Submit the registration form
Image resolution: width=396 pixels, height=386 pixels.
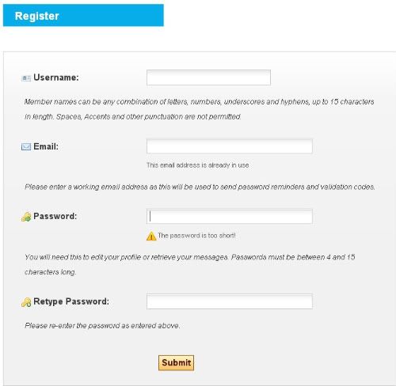pyautogui.click(x=176, y=363)
